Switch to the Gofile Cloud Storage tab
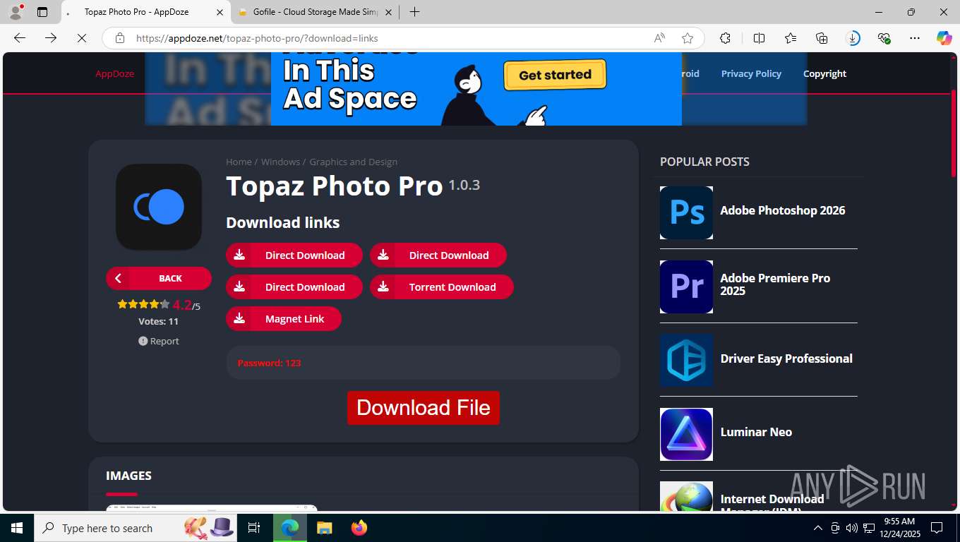Image resolution: width=960 pixels, height=542 pixels. [x=314, y=12]
